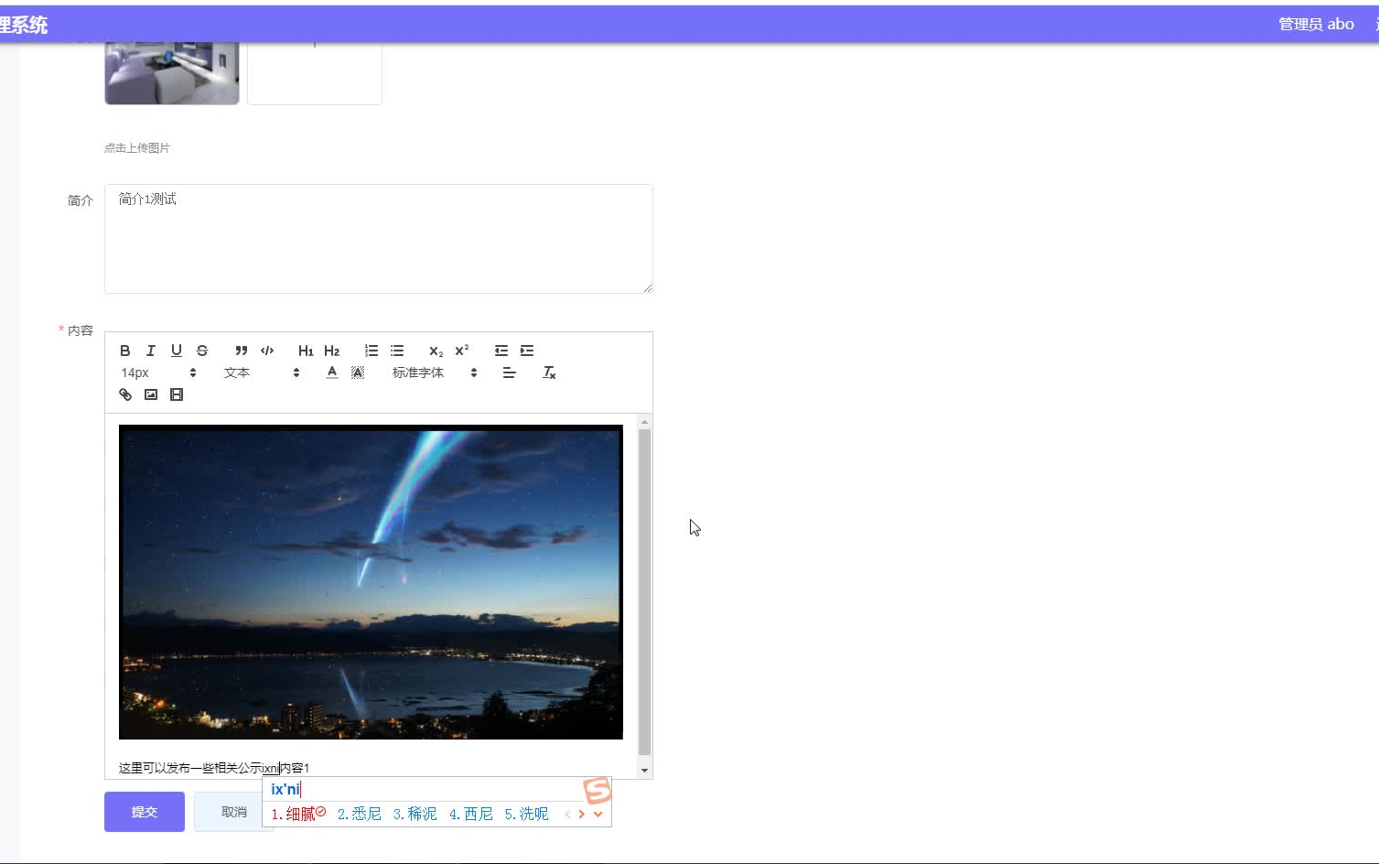Create a bulleted list
Image resolution: width=1379 pixels, height=864 pixels.
(397, 351)
